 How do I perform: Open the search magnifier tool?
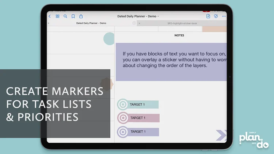[x=65, y=16]
